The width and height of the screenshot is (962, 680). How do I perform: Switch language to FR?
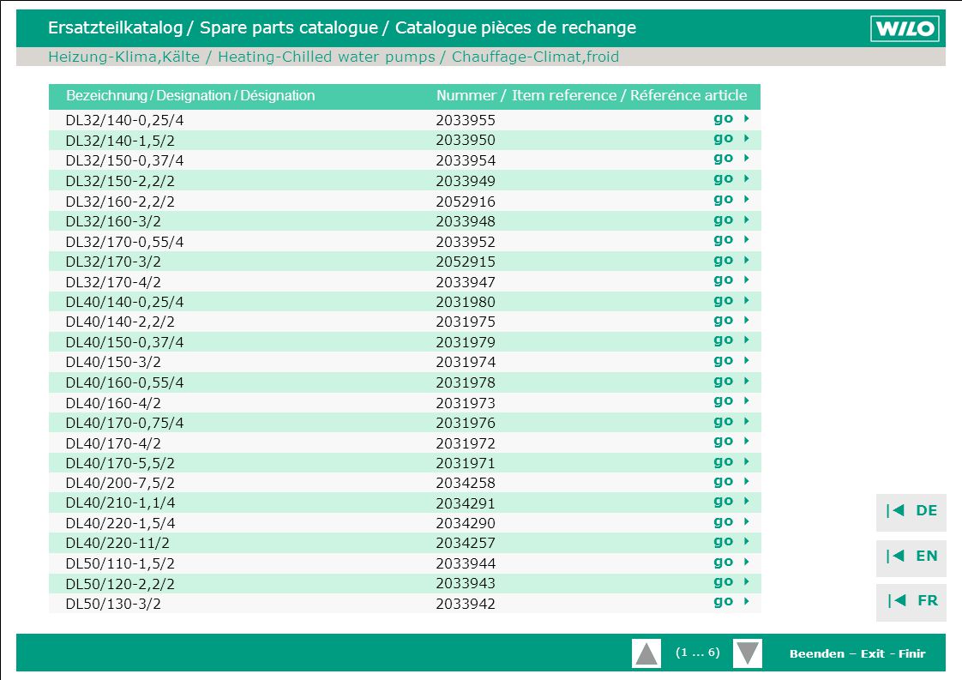pos(911,601)
